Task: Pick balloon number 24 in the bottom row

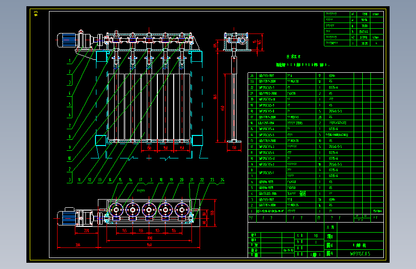Action: [x=222, y=180]
